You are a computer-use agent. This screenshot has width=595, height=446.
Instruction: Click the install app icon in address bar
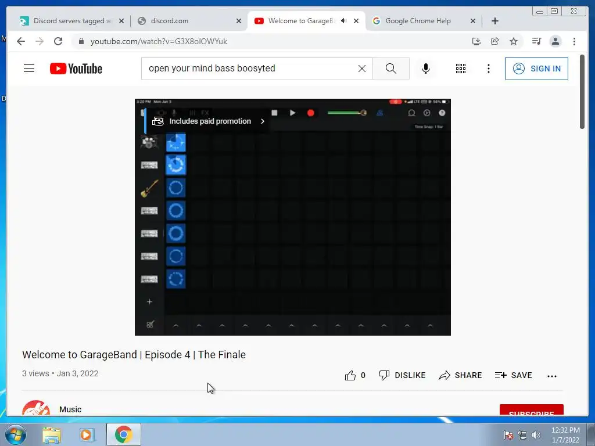tap(476, 41)
